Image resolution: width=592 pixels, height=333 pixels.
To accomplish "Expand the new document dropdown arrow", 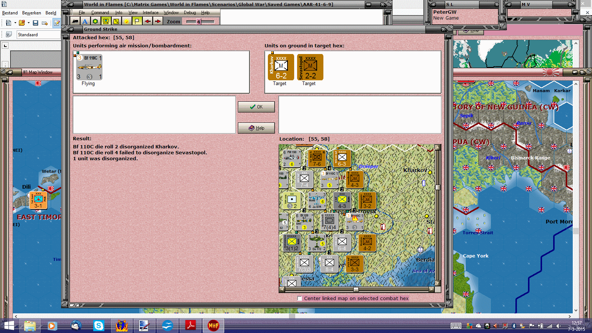I will point(15,23).
